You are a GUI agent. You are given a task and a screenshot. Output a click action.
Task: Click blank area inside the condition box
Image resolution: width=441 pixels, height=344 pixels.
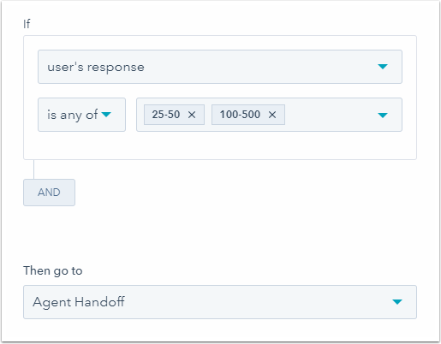(220, 145)
